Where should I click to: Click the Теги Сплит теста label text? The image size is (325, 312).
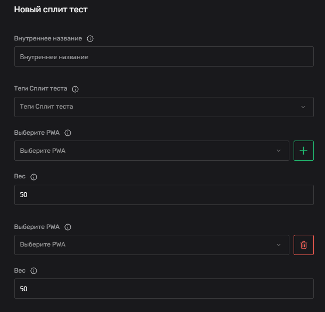click(x=40, y=89)
